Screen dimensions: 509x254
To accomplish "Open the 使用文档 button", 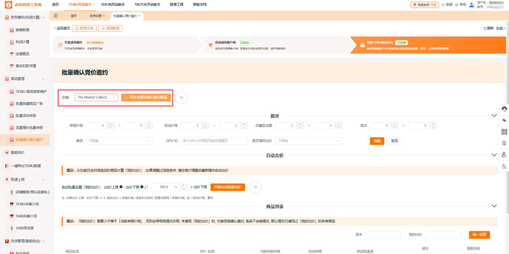I will point(84,28).
